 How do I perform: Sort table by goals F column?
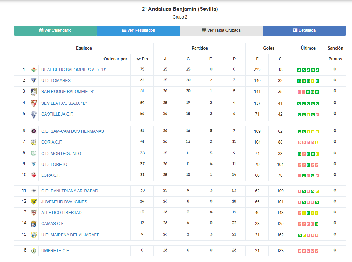coord(257,59)
